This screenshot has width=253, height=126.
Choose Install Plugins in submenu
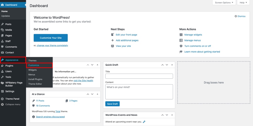coord(35,79)
